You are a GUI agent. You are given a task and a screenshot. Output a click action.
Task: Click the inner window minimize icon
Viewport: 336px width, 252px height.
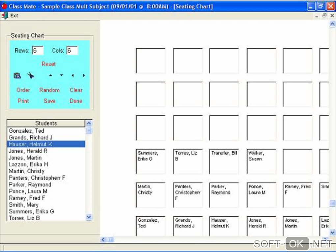pyautogui.click(x=317, y=16)
